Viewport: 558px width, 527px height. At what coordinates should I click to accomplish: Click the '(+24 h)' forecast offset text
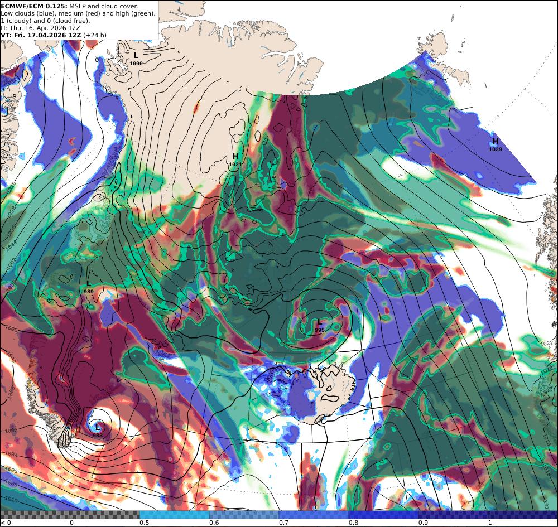pos(95,35)
